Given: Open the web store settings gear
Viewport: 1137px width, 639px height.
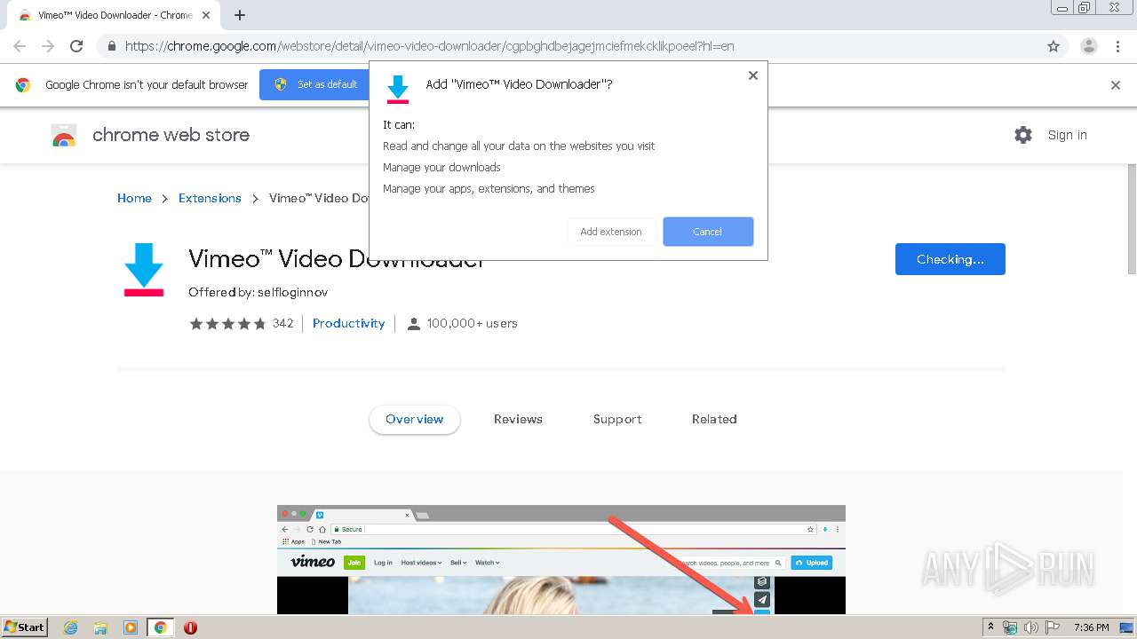Looking at the screenshot, I should 1023,135.
